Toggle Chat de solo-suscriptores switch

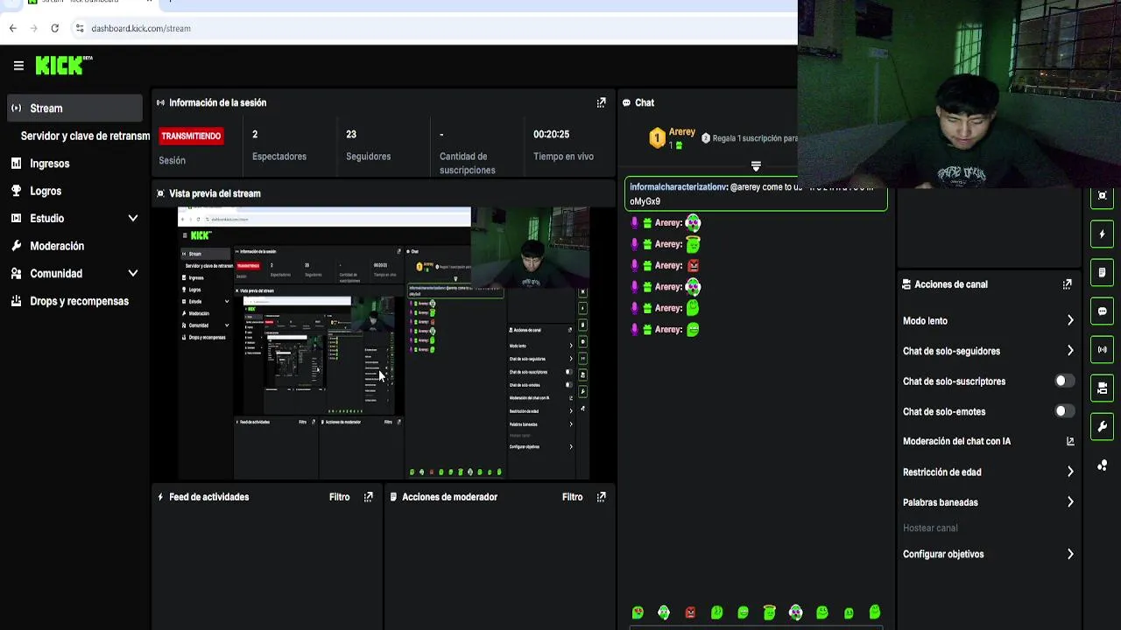[1064, 381]
